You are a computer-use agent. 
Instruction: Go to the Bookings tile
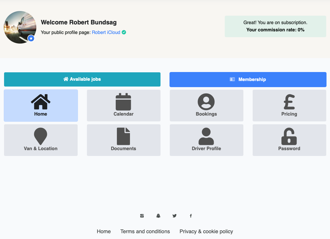(x=206, y=105)
